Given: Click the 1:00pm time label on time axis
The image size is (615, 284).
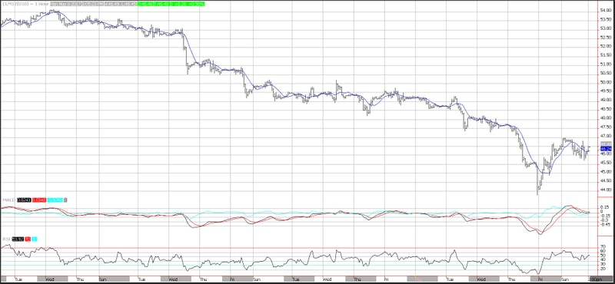Looking at the screenshot, I should point(594,279).
